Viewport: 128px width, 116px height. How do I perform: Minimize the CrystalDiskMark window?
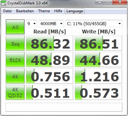(x=99, y=2)
